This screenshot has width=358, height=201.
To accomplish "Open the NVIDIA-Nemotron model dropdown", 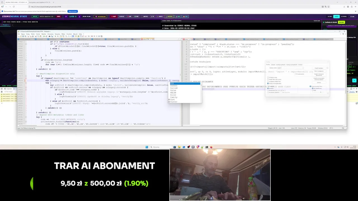I will (x=47, y=16).
